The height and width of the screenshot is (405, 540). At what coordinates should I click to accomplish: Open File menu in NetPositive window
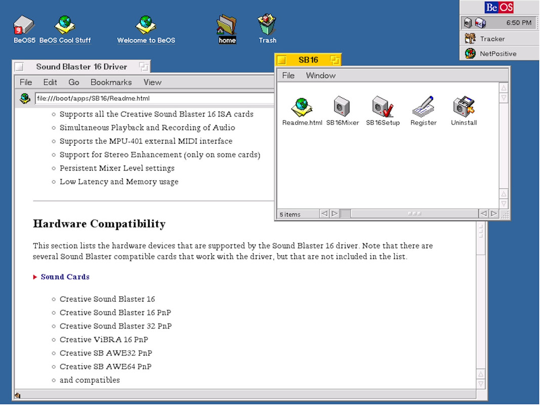[26, 83]
